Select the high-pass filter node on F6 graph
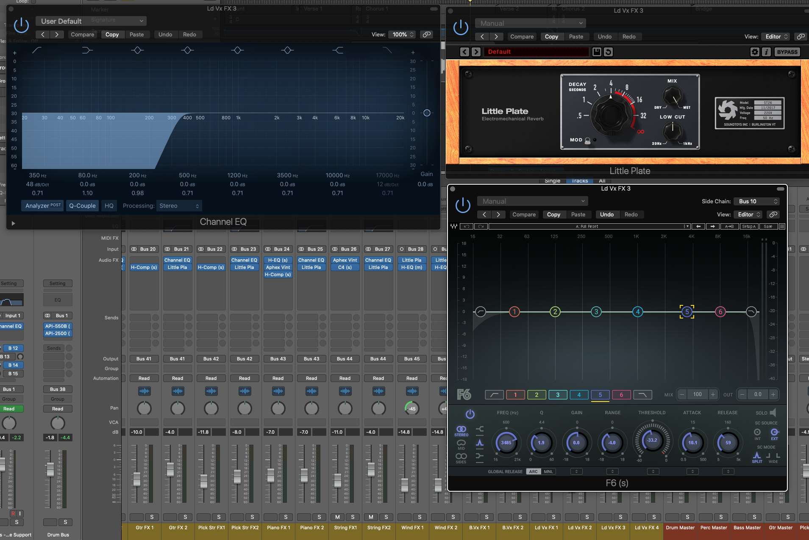Image resolution: width=809 pixels, height=540 pixels. 480,312
